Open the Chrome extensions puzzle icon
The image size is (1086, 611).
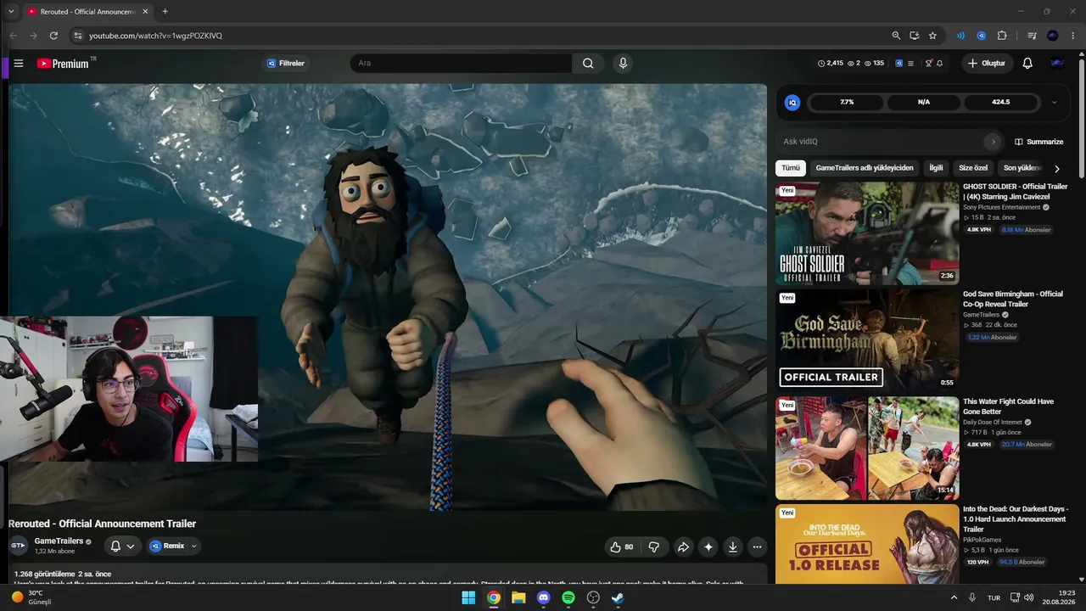point(1002,36)
